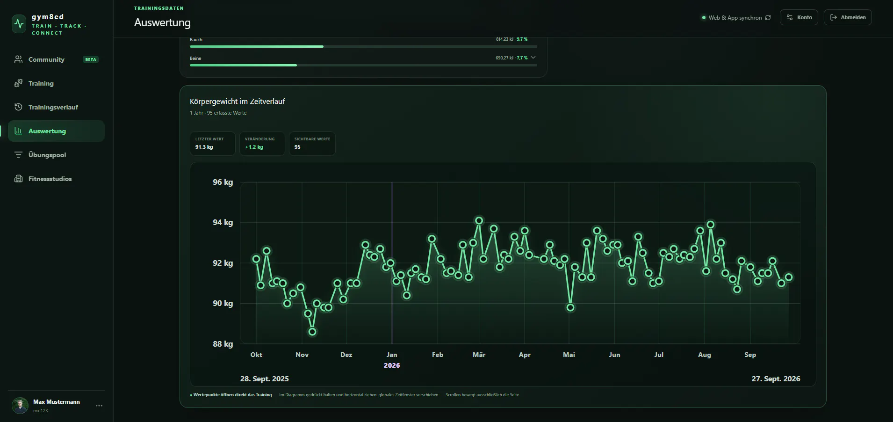This screenshot has height=422, width=893.
Task: Click the Körpergewicht im Zeitverlauf heading
Action: point(238,101)
